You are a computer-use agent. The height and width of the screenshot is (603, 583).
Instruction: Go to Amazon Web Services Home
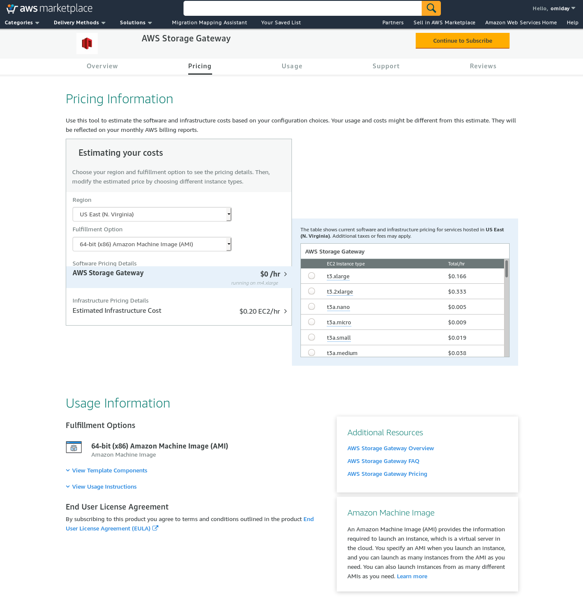click(521, 23)
